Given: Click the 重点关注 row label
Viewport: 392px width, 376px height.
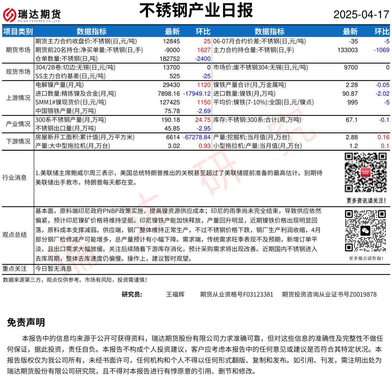Looking at the screenshot, I should tap(14, 269).
